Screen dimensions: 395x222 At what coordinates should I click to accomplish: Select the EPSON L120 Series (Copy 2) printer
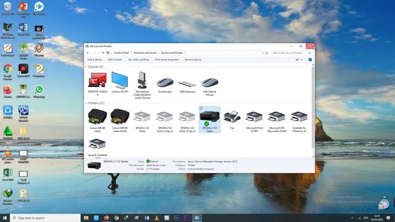click(x=187, y=121)
